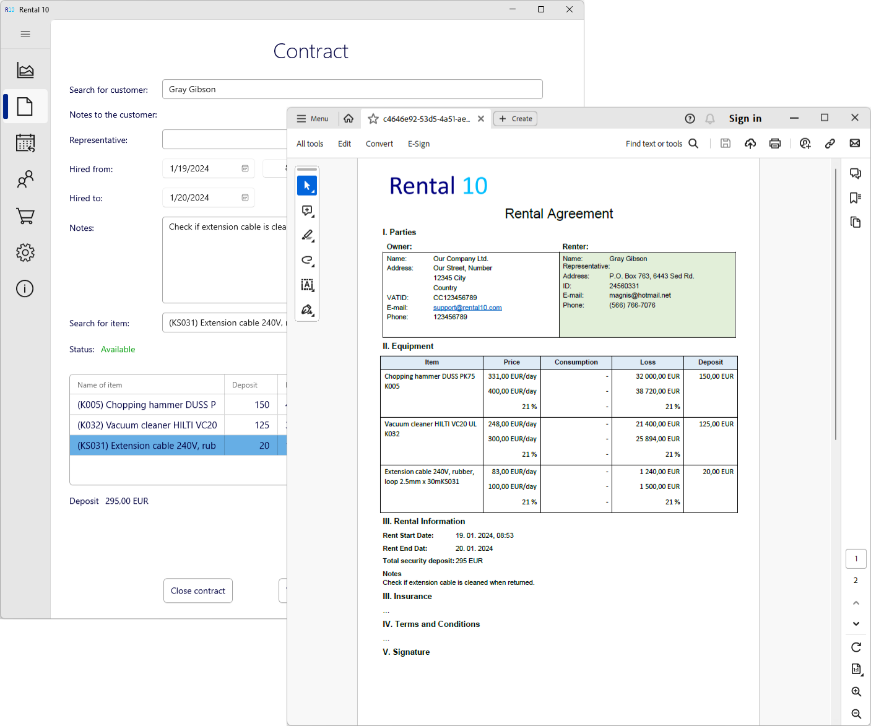Choose the Select arrow tool in PDF quick tools
Viewport: 871px width, 726px height.
[x=307, y=186]
